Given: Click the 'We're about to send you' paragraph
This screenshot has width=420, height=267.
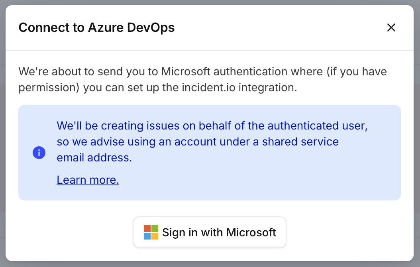Looking at the screenshot, I should pyautogui.click(x=202, y=80).
